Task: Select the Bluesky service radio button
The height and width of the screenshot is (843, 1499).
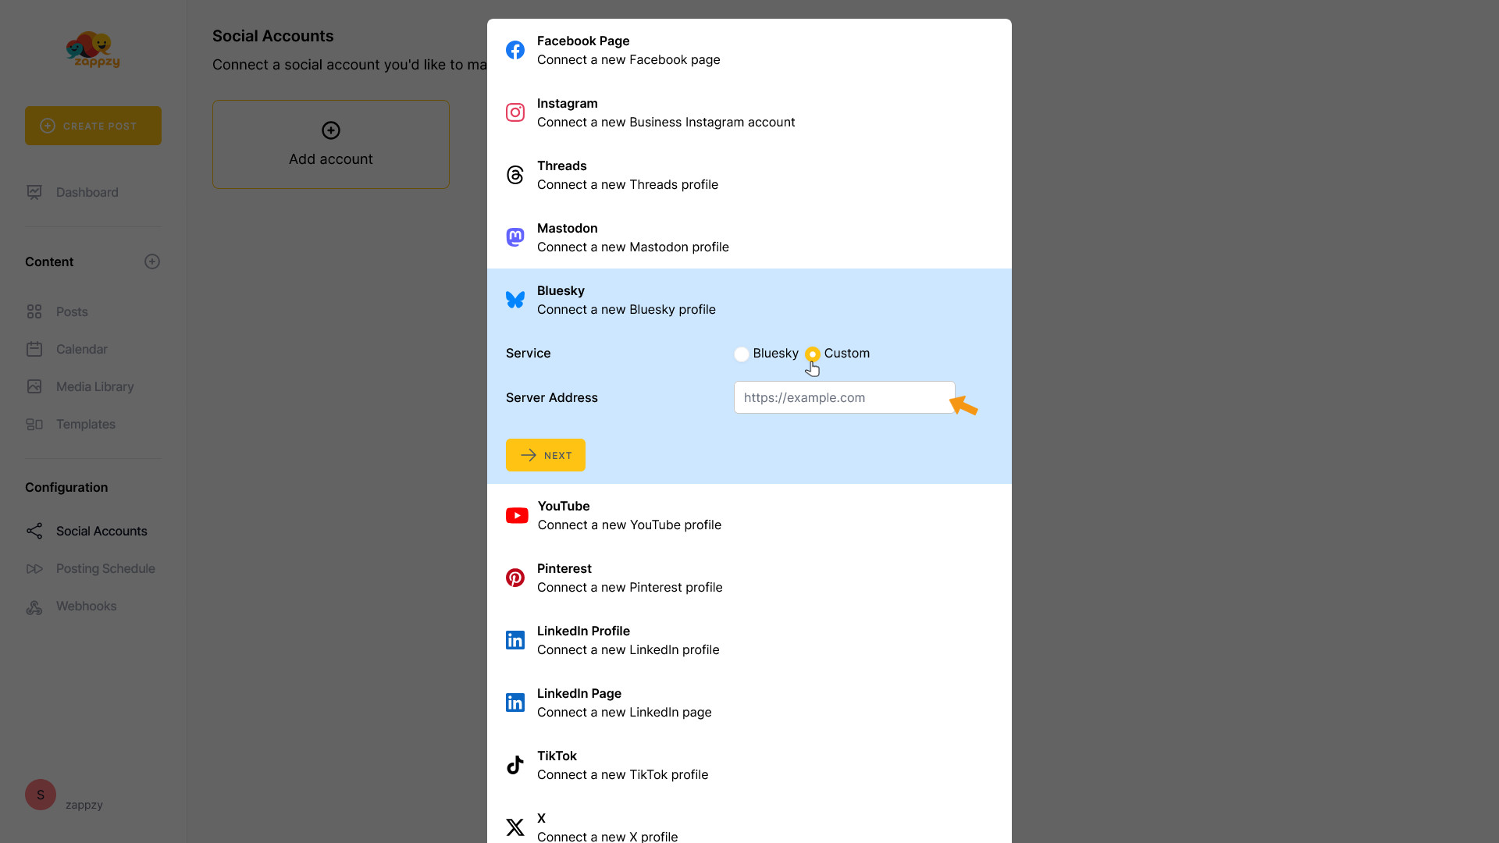Action: point(742,354)
